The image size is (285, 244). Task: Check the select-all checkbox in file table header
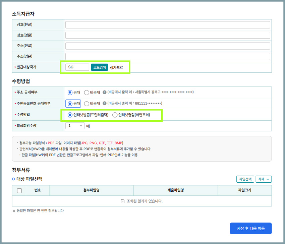coord(19,190)
